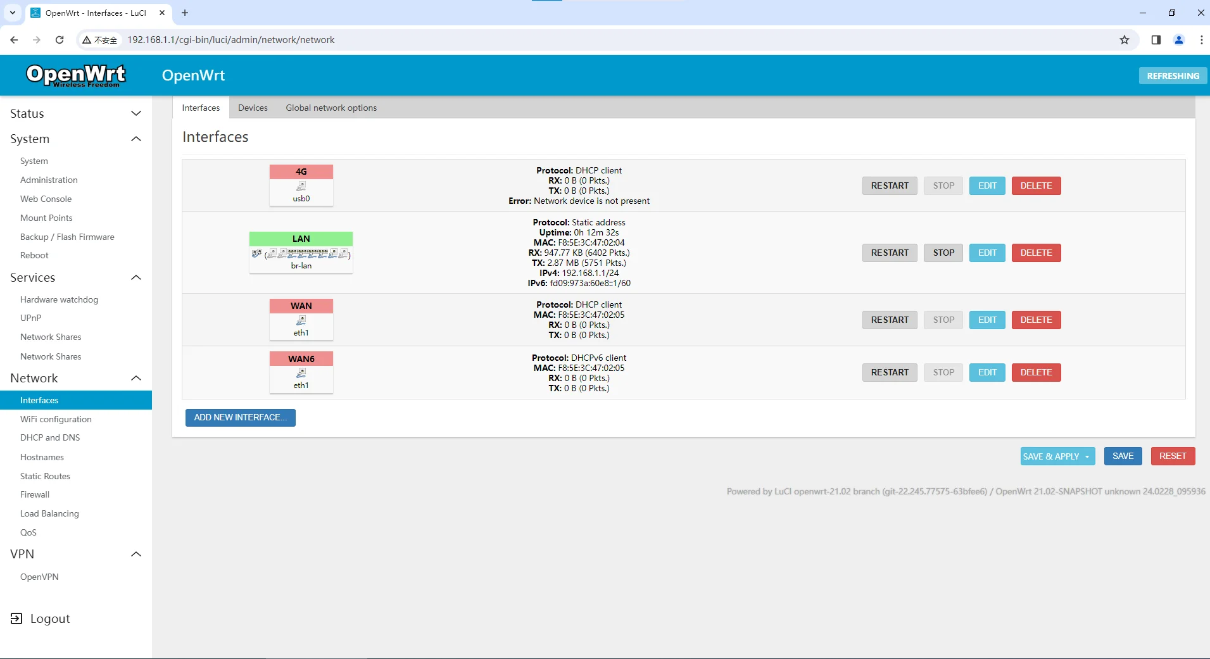Open the Global network options tab
Viewport: 1210px width, 659px height.
tap(331, 108)
